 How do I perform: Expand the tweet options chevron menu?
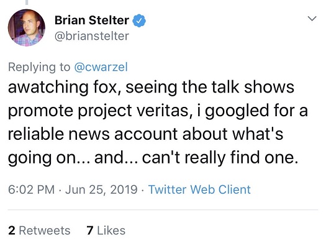(312, 19)
